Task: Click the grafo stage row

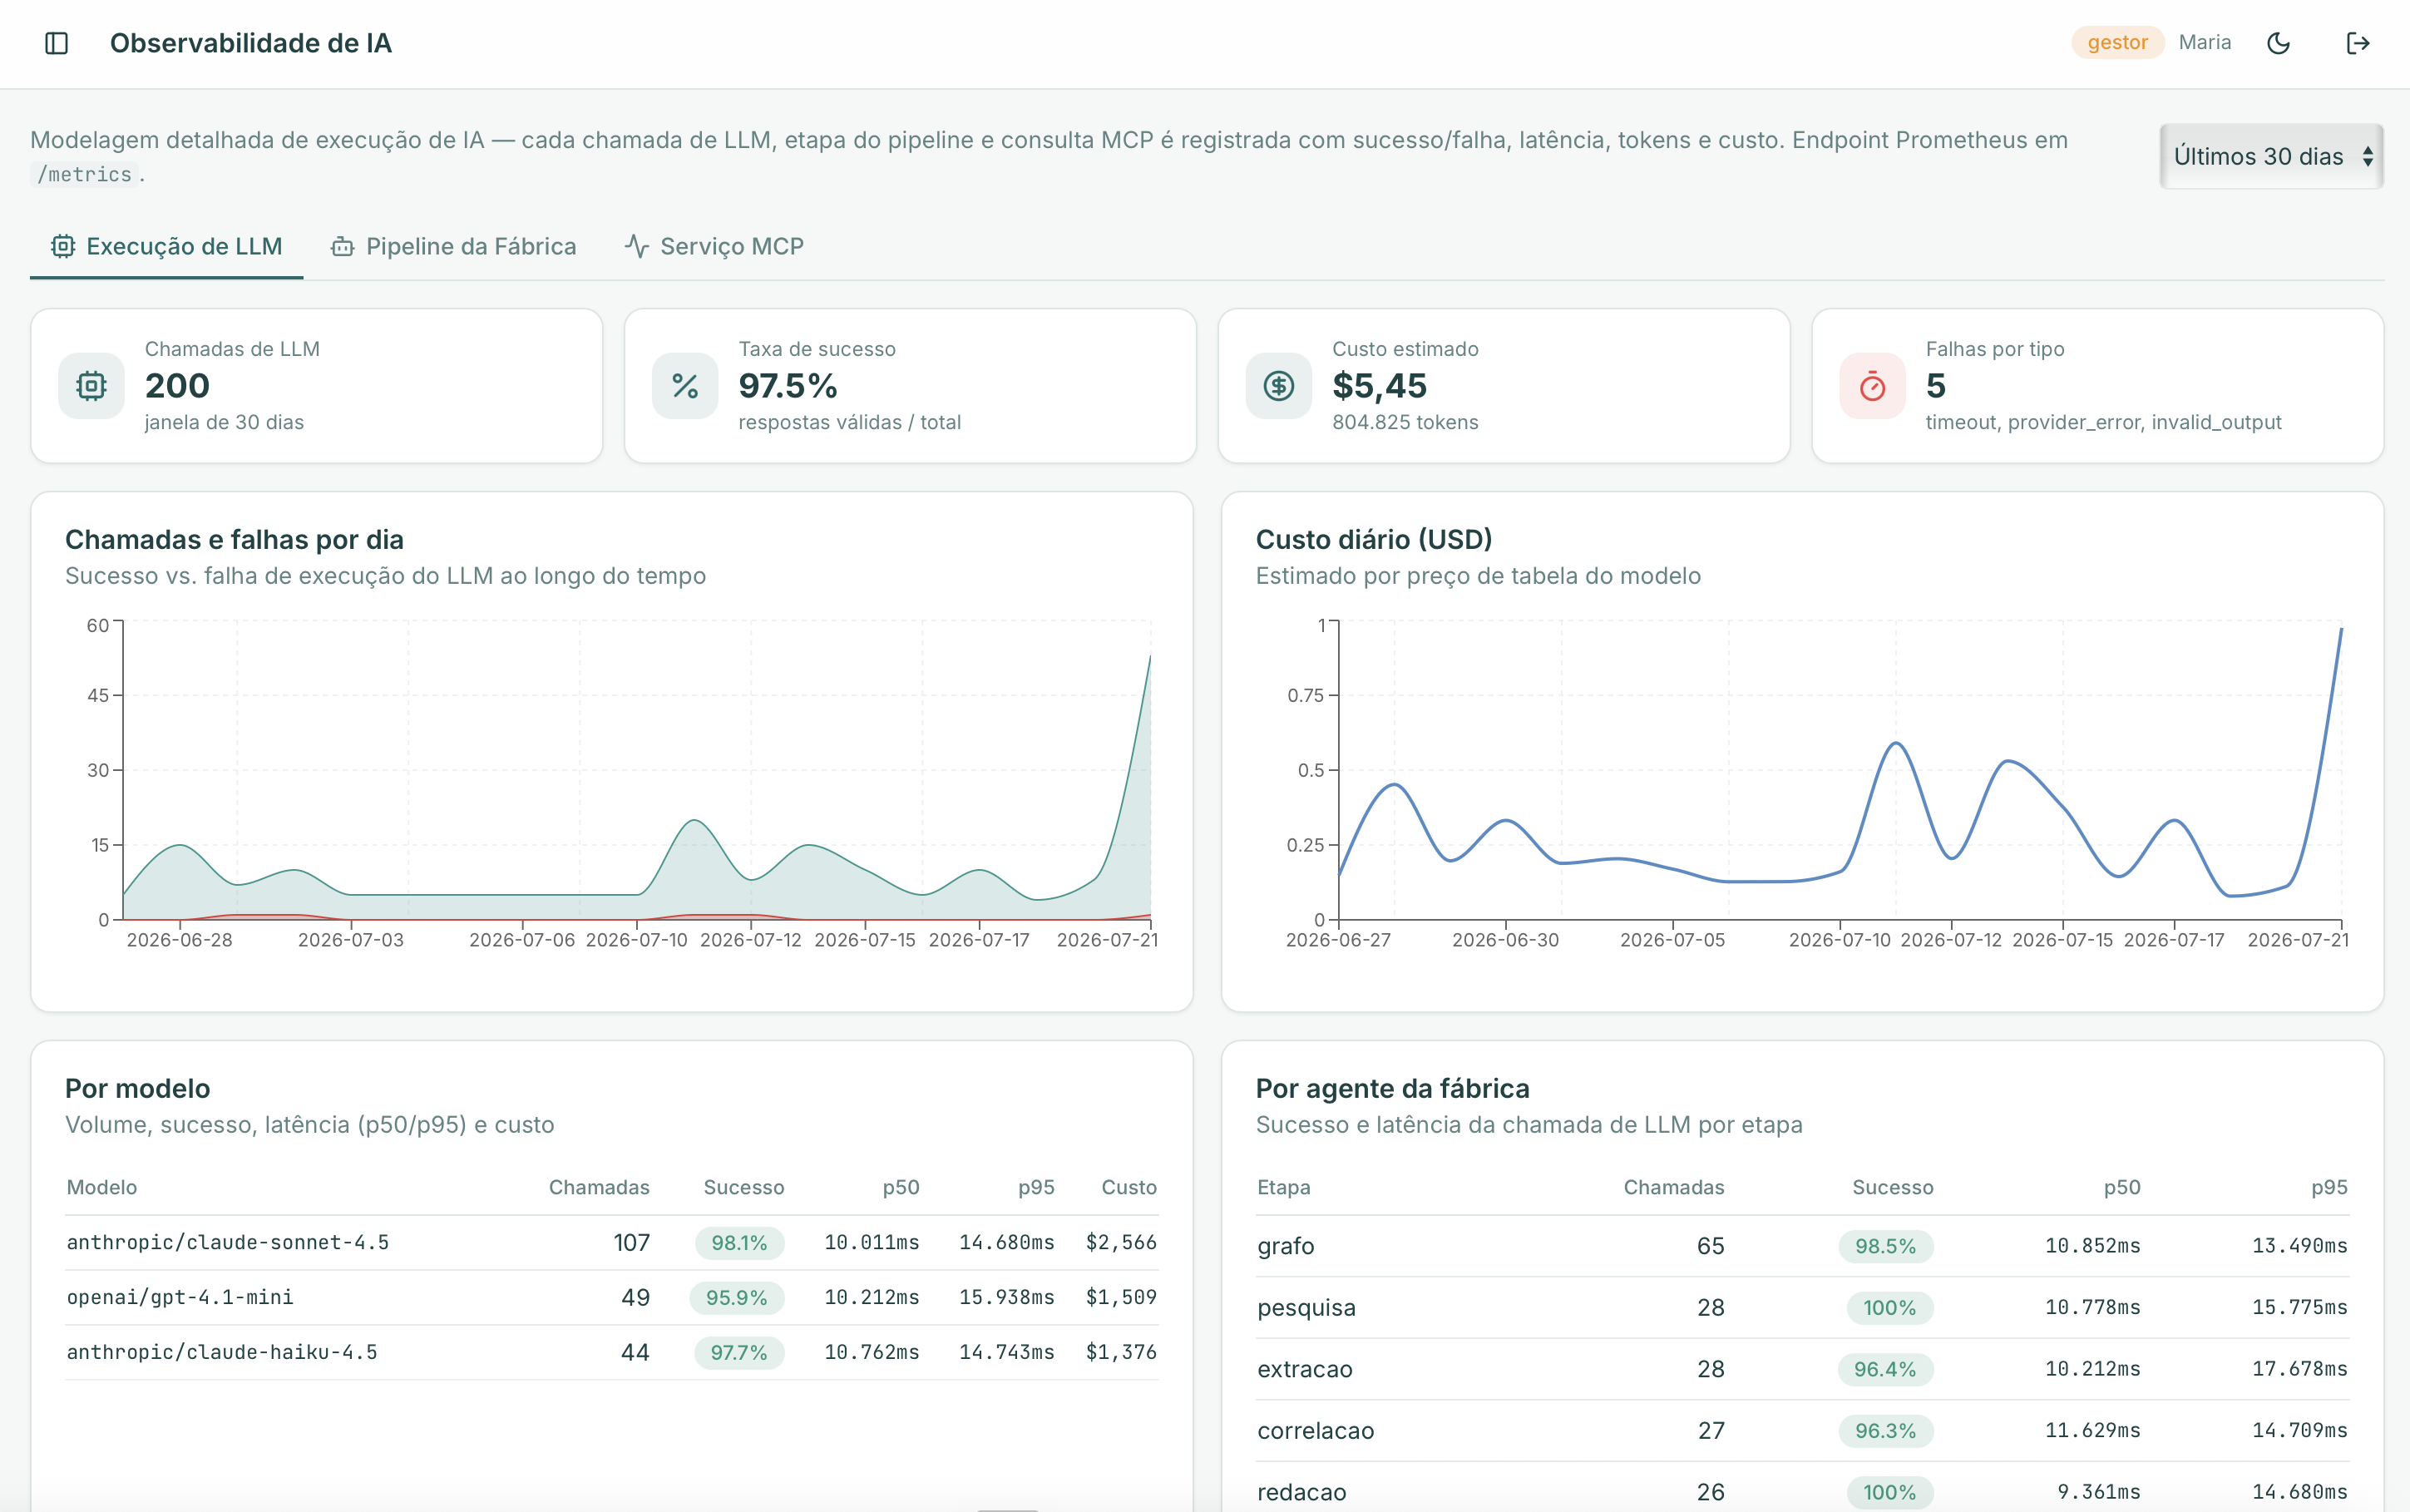Action: point(1802,1246)
